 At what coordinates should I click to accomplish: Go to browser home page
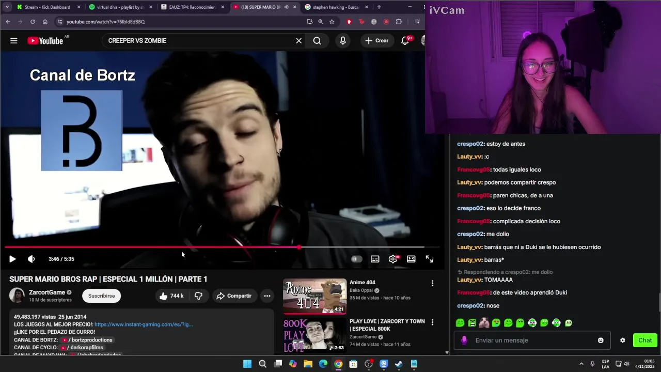pyautogui.click(x=45, y=22)
